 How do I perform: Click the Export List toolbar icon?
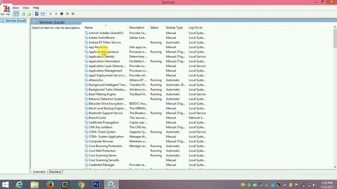point(29,14)
